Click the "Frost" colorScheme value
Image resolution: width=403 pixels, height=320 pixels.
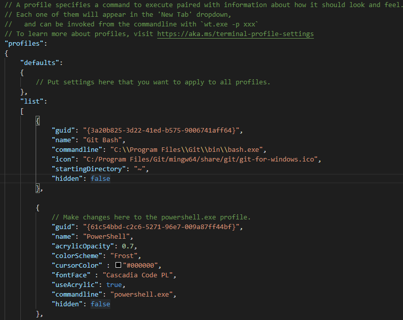pyautogui.click(x=124, y=256)
